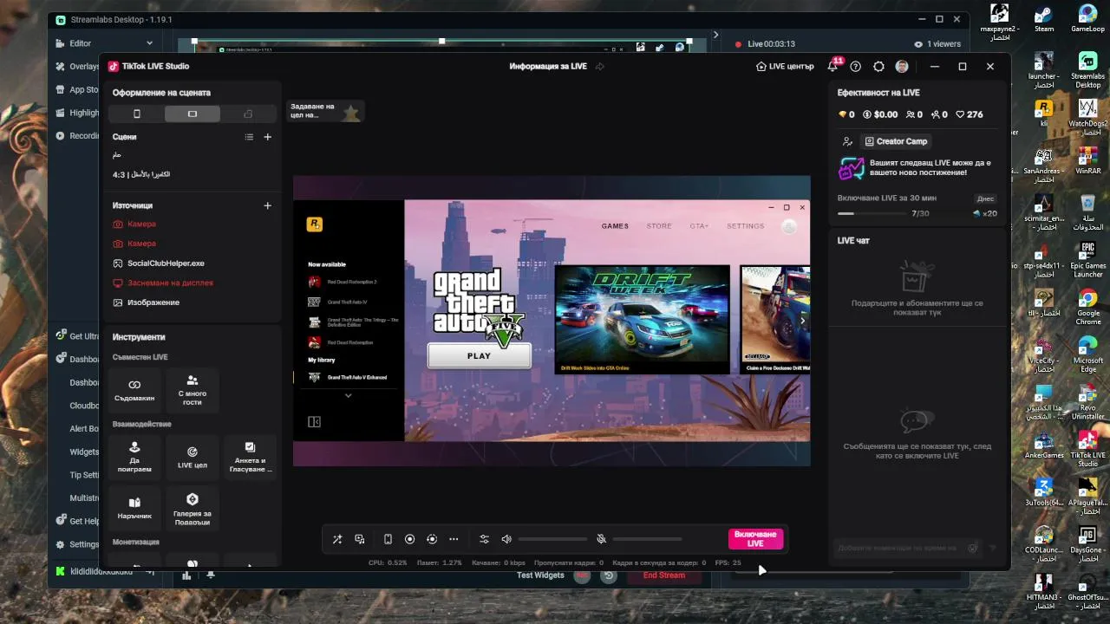Viewport: 1110px width, 624px height.
Task: Open the WinRAR desktop shortcut
Action: pyautogui.click(x=1088, y=160)
